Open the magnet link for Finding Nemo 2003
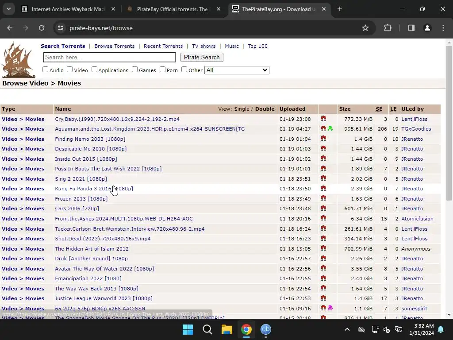The width and height of the screenshot is (453, 340). tap(323, 139)
